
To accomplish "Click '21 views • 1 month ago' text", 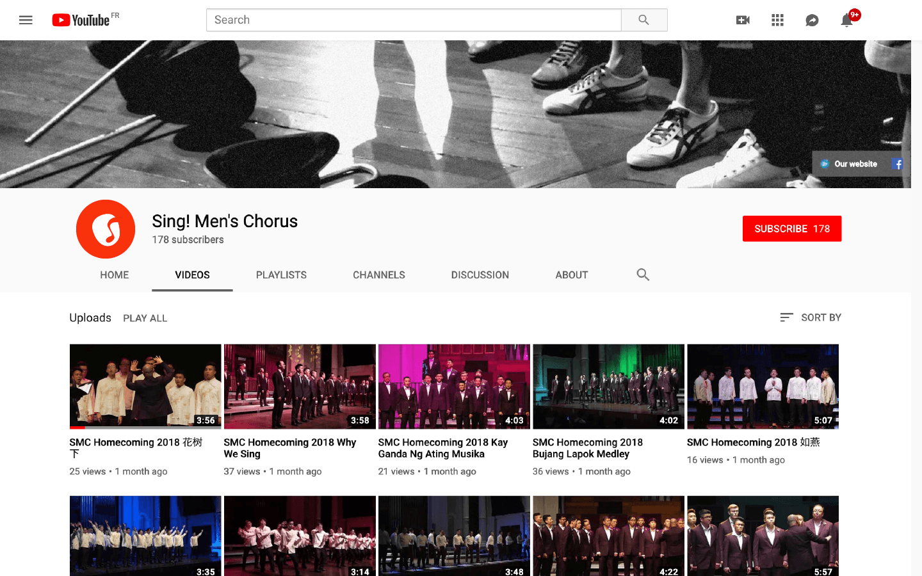I will pyautogui.click(x=427, y=472).
